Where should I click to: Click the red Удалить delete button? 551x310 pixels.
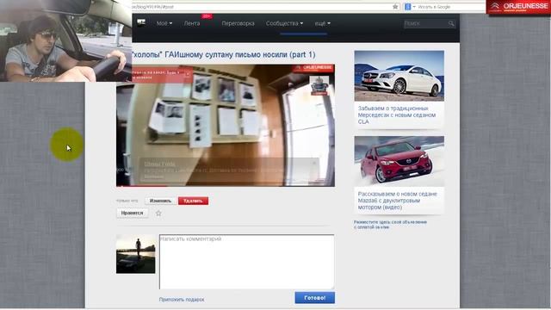(x=193, y=201)
